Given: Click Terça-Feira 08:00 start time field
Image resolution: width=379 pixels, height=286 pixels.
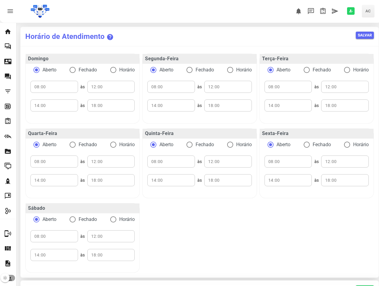Looking at the screenshot, I should [x=288, y=87].
